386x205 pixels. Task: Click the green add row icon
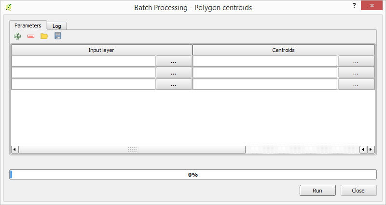coord(17,36)
